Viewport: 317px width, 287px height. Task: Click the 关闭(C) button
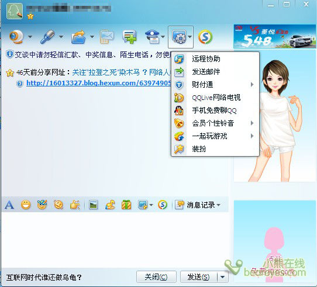[156, 277]
